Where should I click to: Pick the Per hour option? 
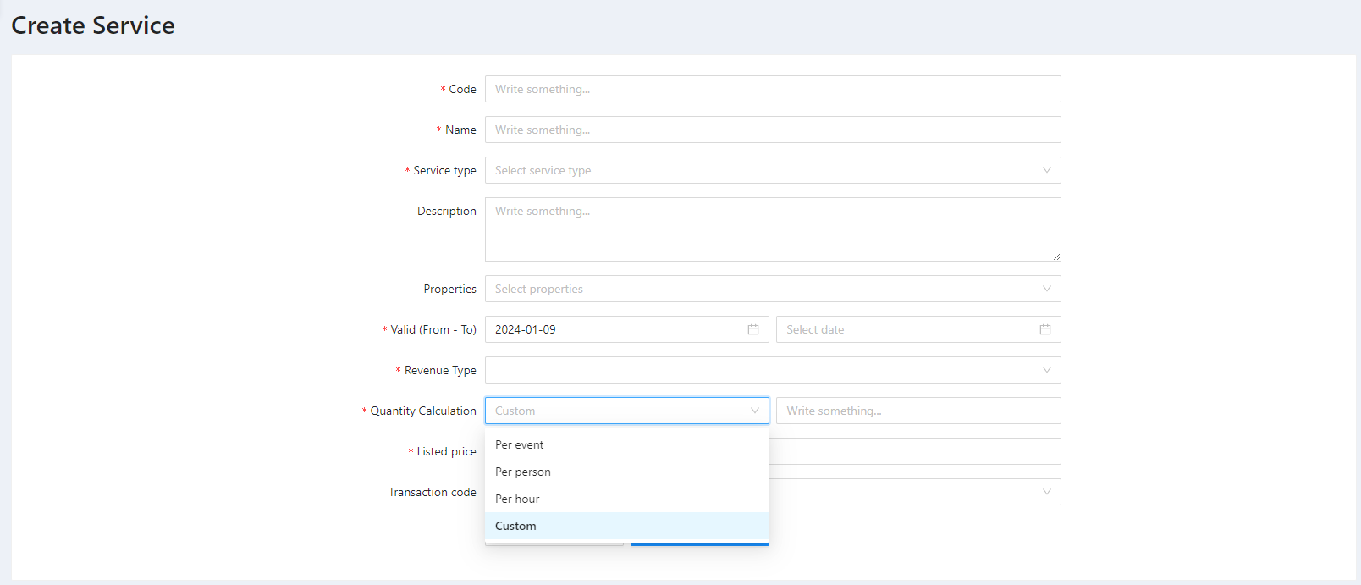[x=517, y=499]
